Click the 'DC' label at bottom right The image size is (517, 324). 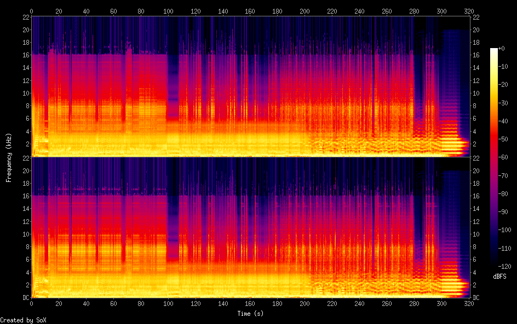coord(476,298)
